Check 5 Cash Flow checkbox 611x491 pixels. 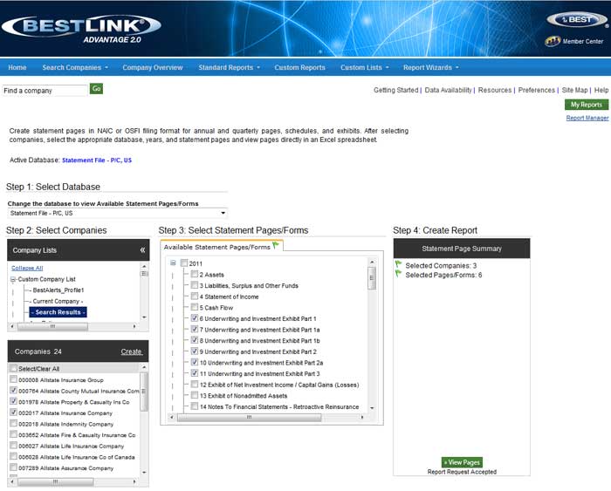pos(195,307)
